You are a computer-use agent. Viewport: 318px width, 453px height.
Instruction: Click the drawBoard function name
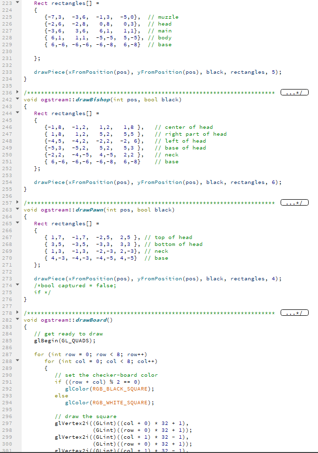point(91,320)
